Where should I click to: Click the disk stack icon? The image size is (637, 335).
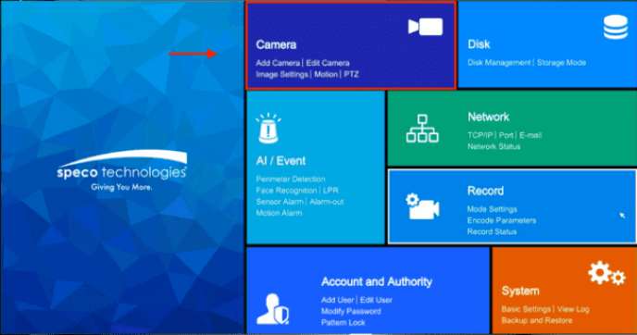615,27
